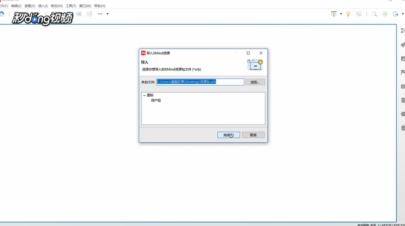Open the task info clipboard panel
This screenshot has width=405, height=226.
403,128
